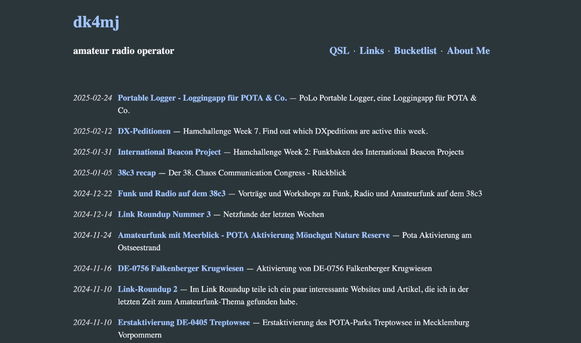Open Funk und Radio auf dem 38c3
The width and height of the screenshot is (581, 343).
[x=171, y=194]
